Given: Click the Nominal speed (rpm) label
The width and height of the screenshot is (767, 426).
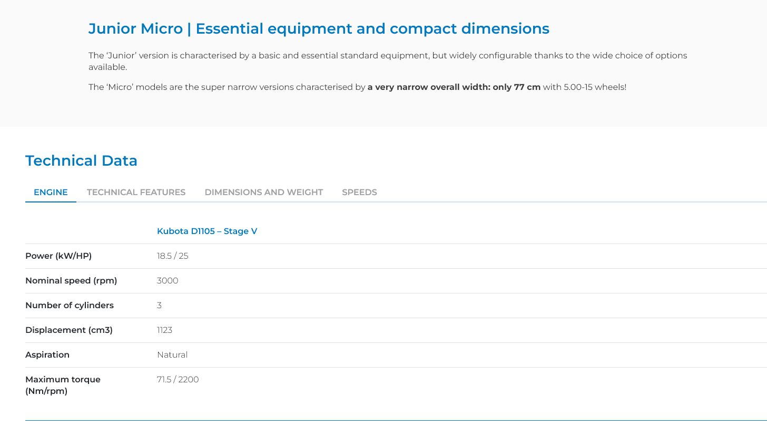Looking at the screenshot, I should coord(71,281).
